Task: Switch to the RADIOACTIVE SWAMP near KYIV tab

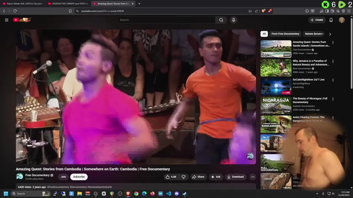Action: coord(68,4)
